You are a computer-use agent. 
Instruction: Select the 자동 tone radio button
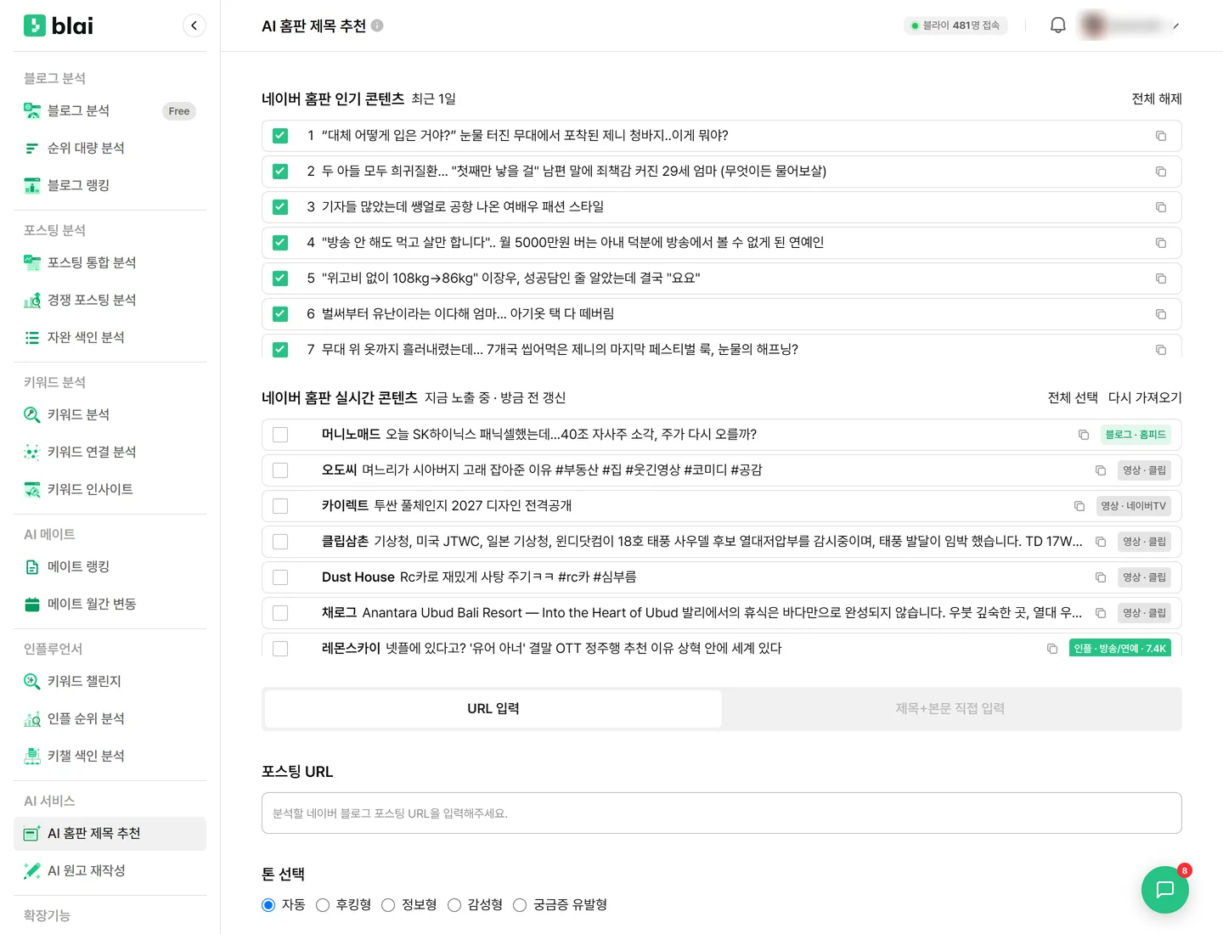(x=268, y=905)
